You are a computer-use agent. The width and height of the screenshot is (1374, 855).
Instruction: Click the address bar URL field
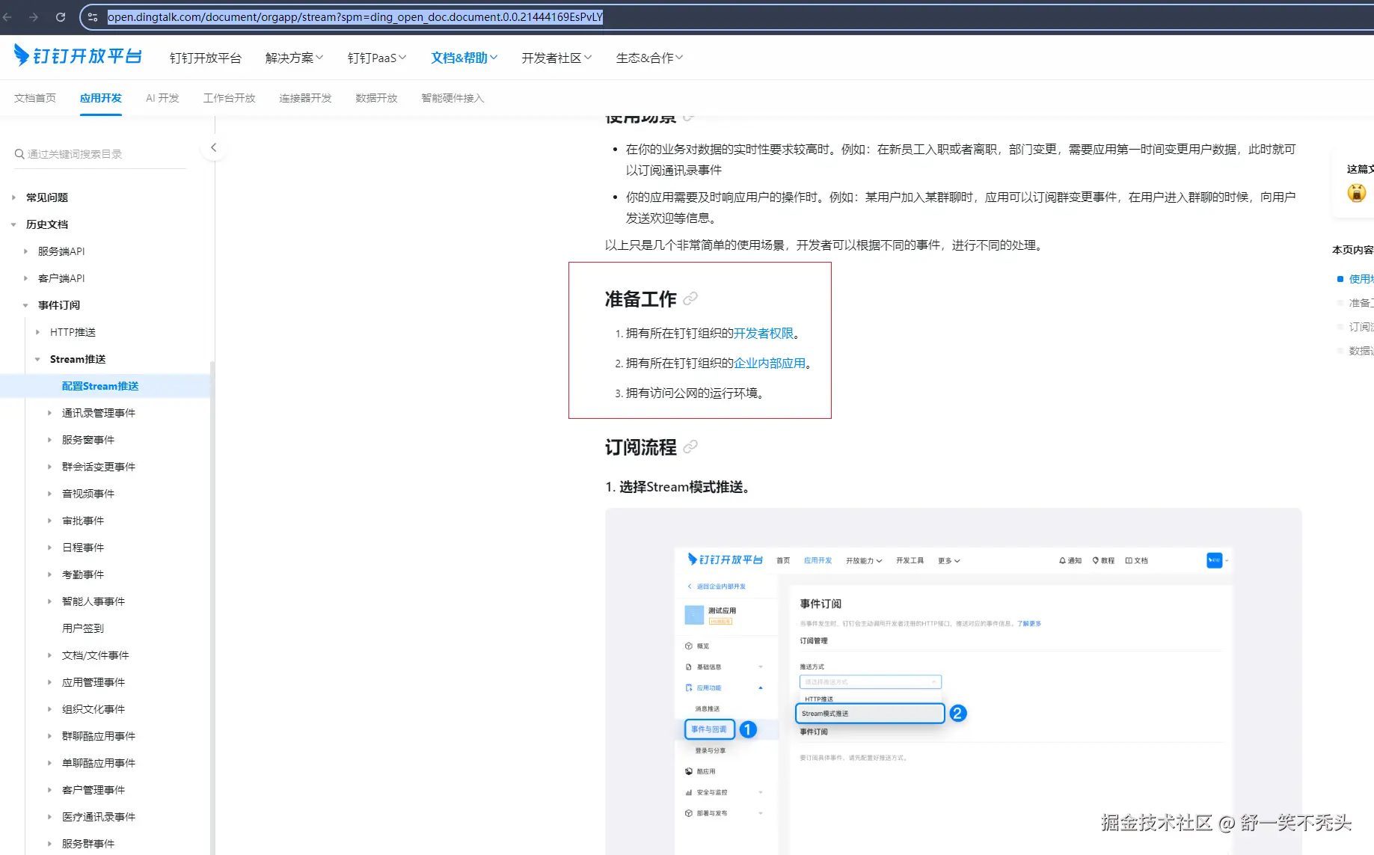pyautogui.click(x=355, y=16)
